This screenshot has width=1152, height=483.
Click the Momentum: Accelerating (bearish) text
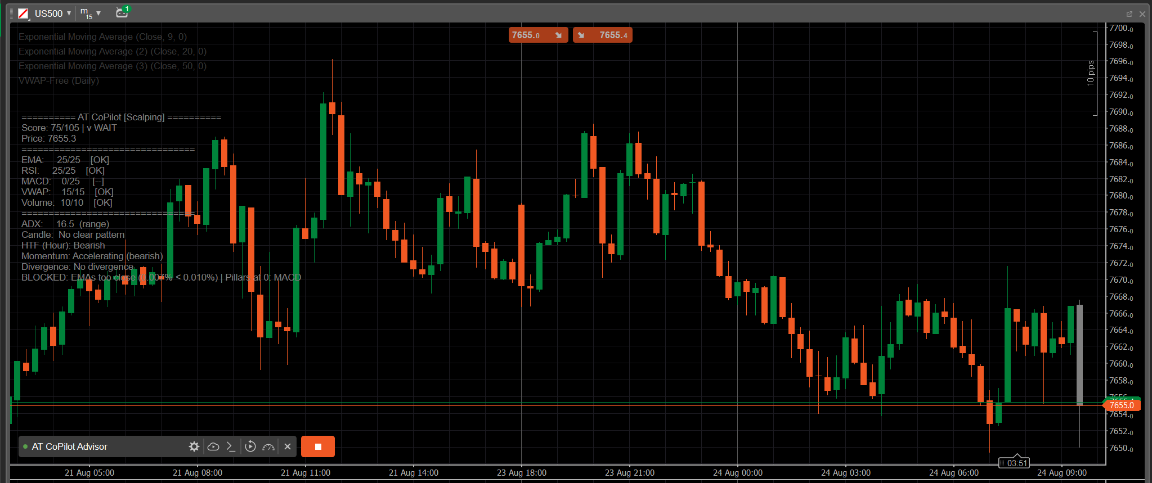pos(92,256)
